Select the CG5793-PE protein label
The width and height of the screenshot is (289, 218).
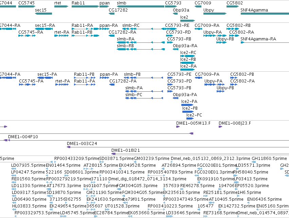[179, 74]
